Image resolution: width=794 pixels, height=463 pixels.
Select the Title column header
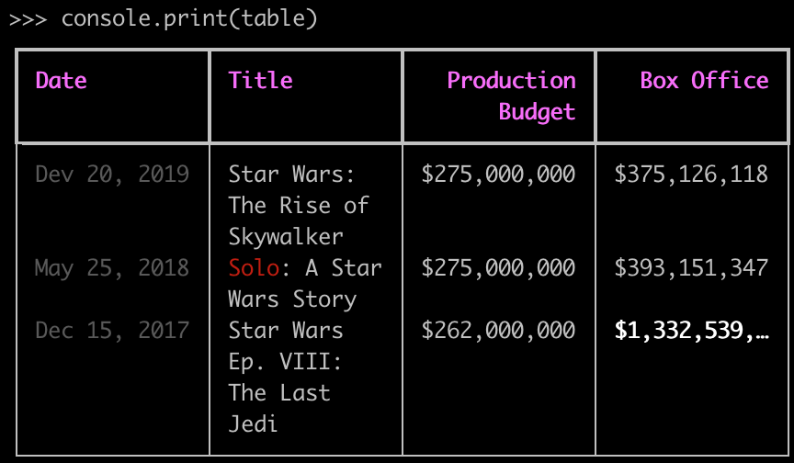[x=260, y=81]
